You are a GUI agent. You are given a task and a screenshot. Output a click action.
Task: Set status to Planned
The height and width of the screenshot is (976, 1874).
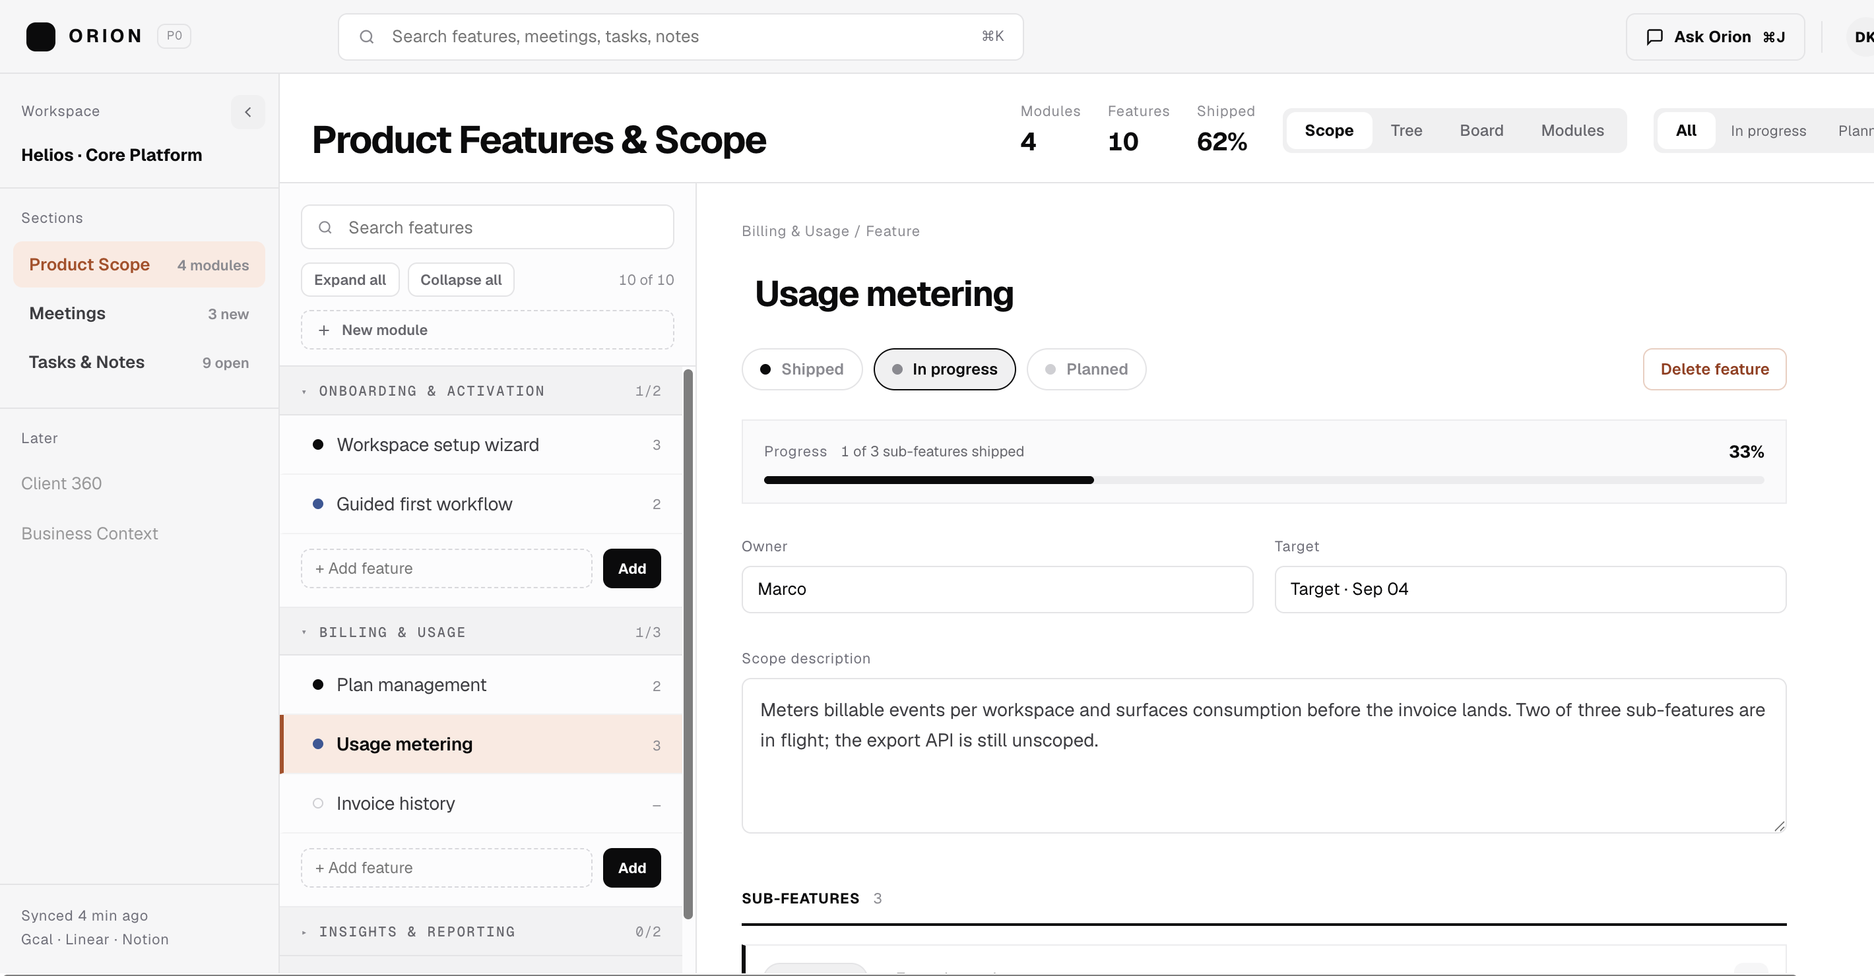pyautogui.click(x=1086, y=369)
